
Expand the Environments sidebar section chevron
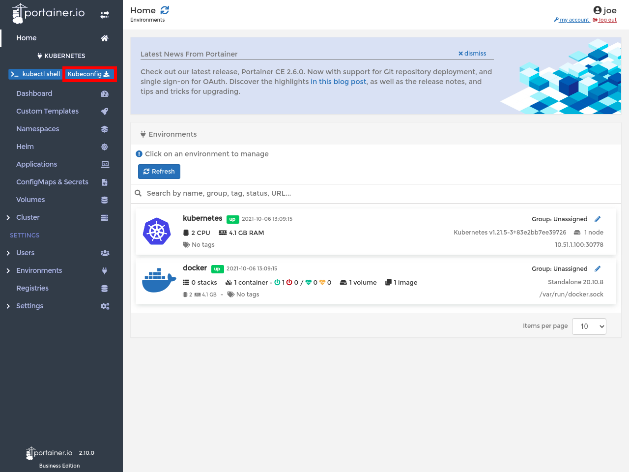point(8,271)
